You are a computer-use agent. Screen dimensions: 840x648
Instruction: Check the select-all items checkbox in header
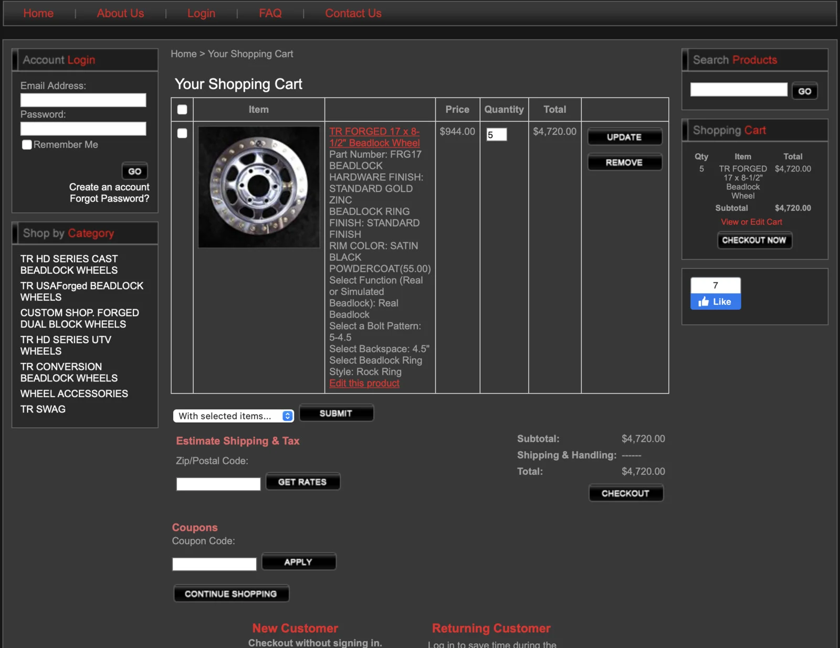(182, 110)
